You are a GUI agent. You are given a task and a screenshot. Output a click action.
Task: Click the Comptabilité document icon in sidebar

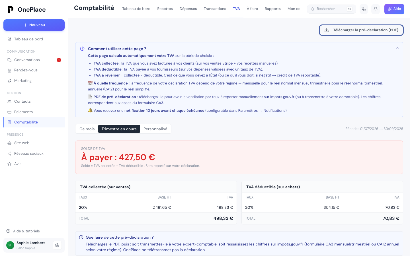pos(9,122)
